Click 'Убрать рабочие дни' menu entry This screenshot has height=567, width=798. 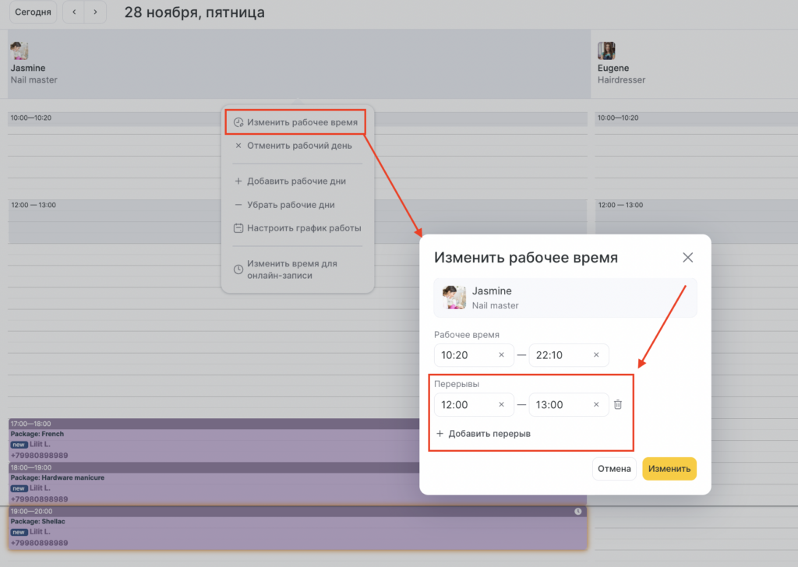click(x=290, y=205)
